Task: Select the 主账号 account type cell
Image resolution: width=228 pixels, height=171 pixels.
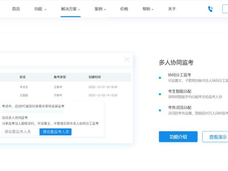Action: pyautogui.click(x=58, y=87)
